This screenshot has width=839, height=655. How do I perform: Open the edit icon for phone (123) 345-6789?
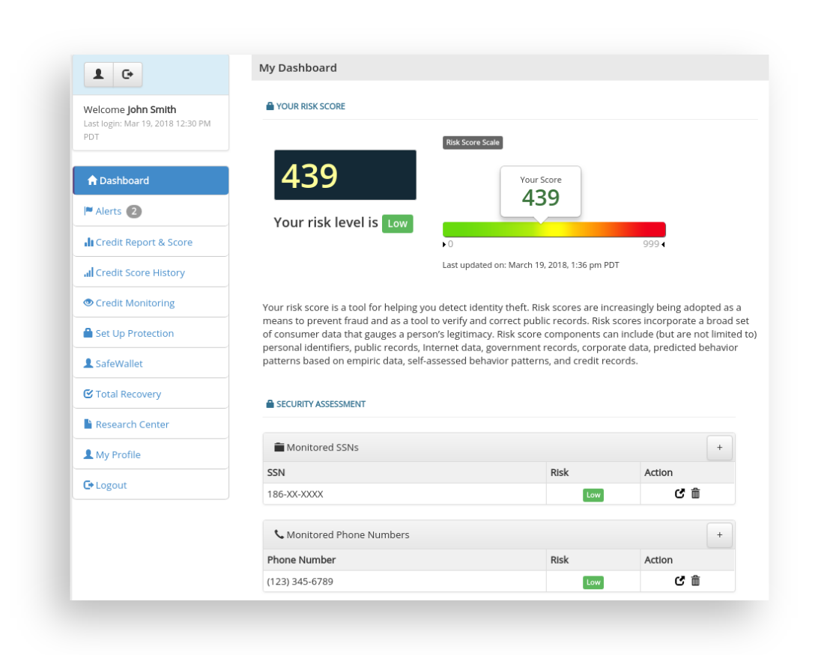pyautogui.click(x=679, y=581)
